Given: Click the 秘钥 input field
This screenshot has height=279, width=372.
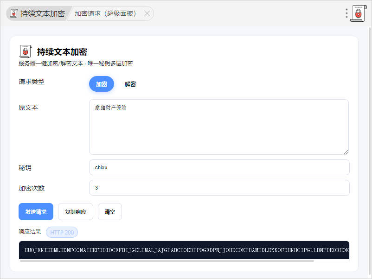Looking at the screenshot, I should pyautogui.click(x=219, y=167).
